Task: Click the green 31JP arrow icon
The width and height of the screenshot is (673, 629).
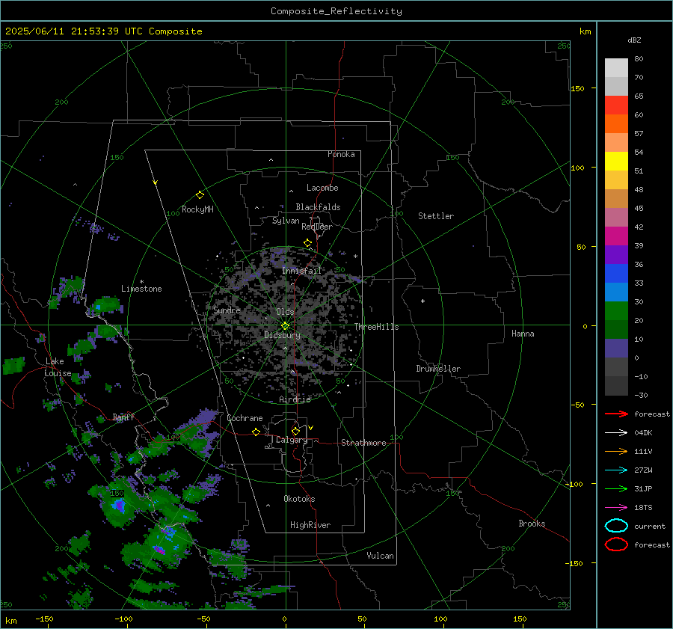Action: tap(616, 488)
